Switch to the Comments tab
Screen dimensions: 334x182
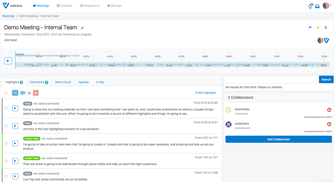(x=39, y=82)
